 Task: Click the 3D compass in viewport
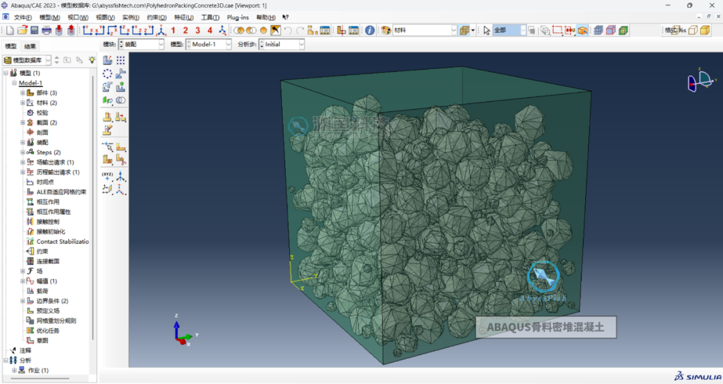(701, 82)
